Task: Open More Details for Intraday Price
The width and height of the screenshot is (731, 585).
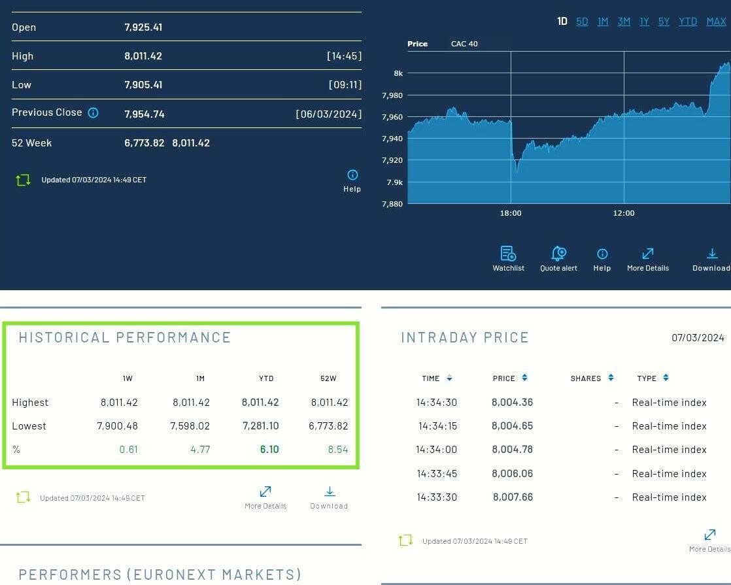Action: pyautogui.click(x=709, y=541)
